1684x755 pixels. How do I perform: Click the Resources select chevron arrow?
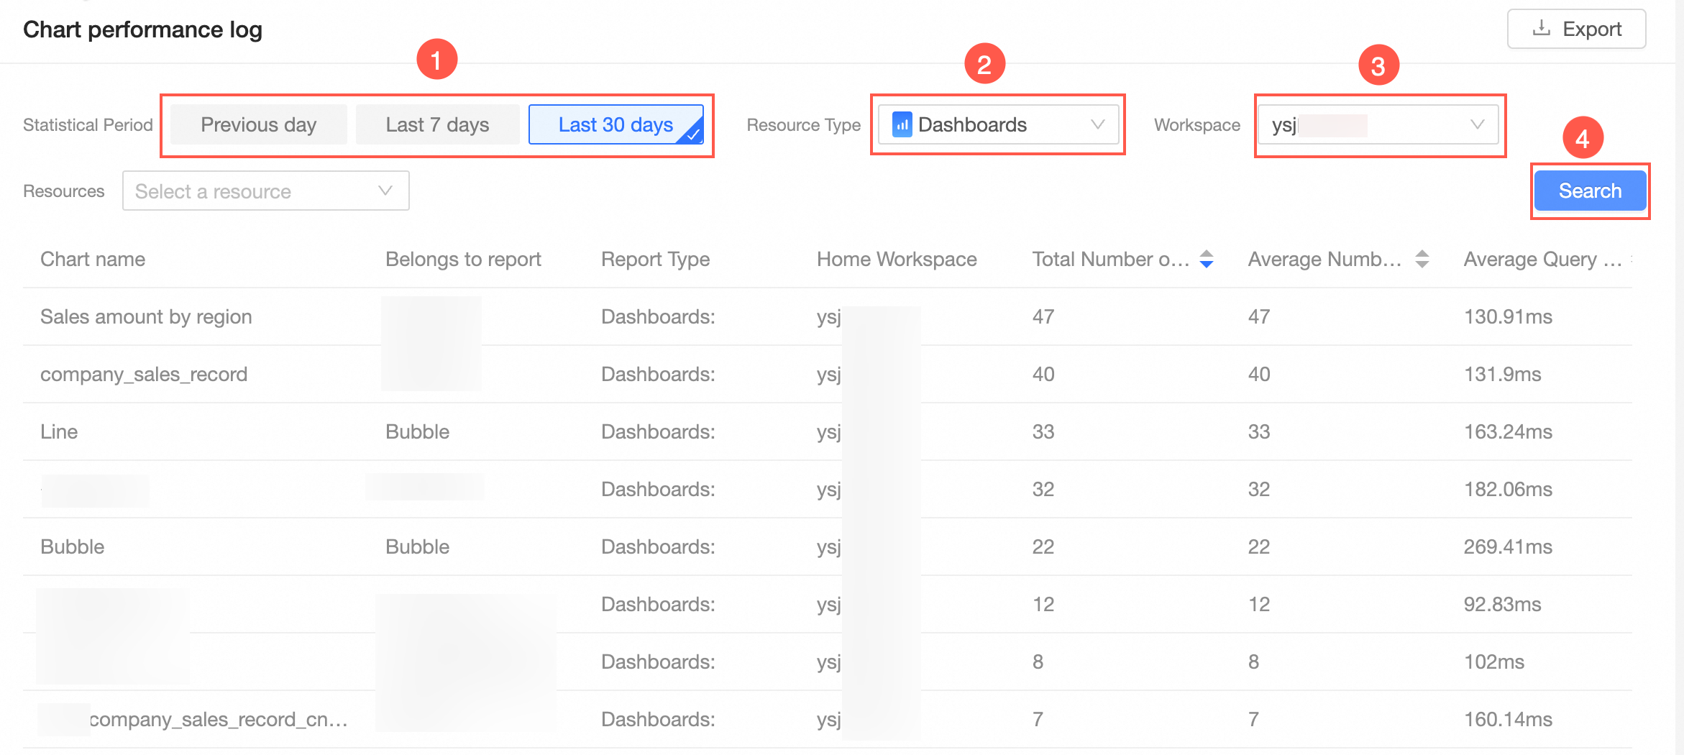pos(385,191)
